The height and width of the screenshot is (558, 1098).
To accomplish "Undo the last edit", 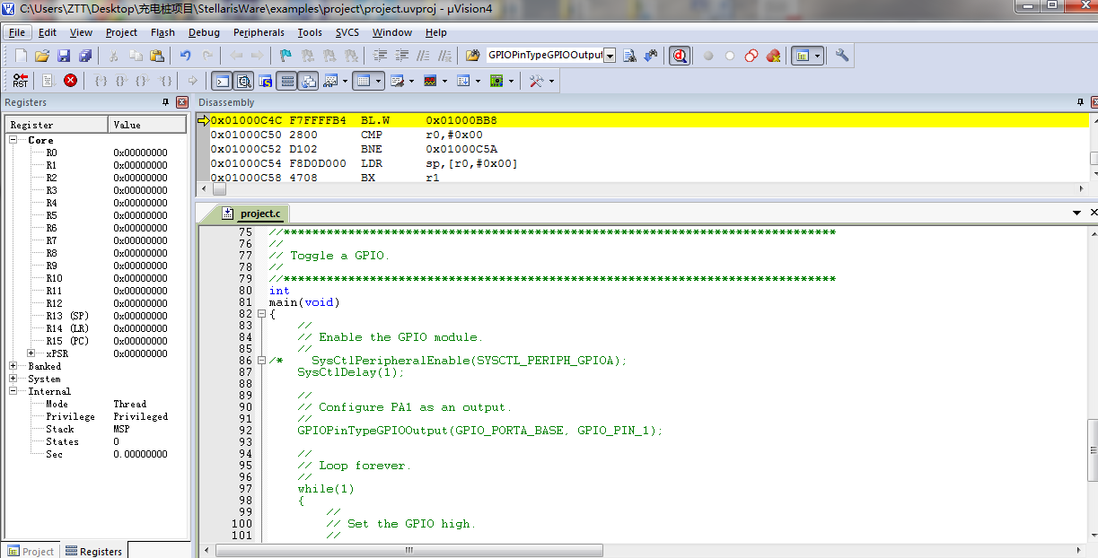I will coord(186,56).
